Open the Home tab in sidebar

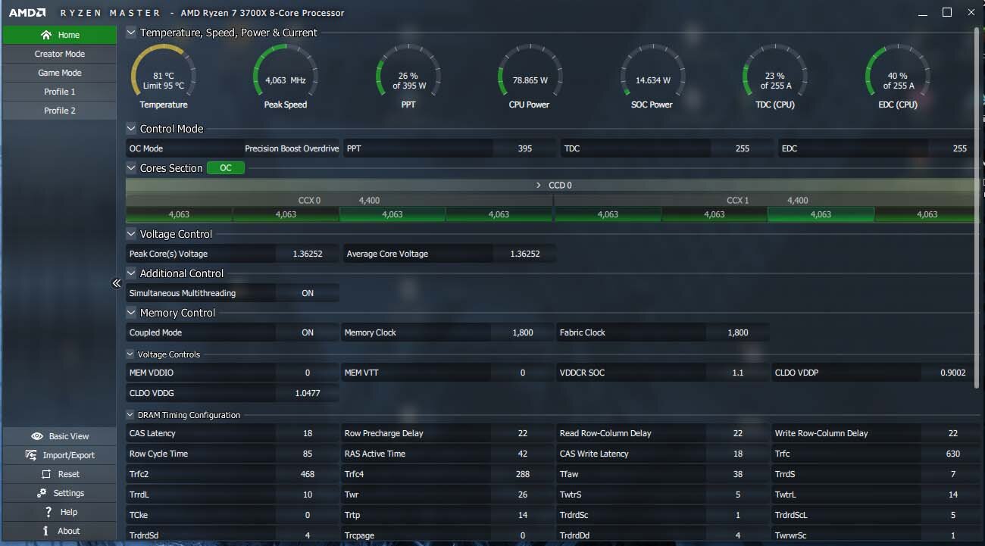point(59,35)
